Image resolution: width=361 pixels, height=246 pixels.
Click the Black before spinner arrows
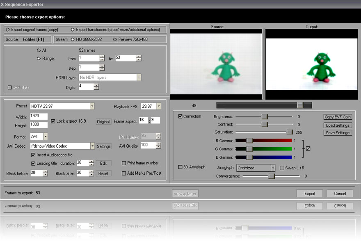pyautogui.click(x=46, y=173)
